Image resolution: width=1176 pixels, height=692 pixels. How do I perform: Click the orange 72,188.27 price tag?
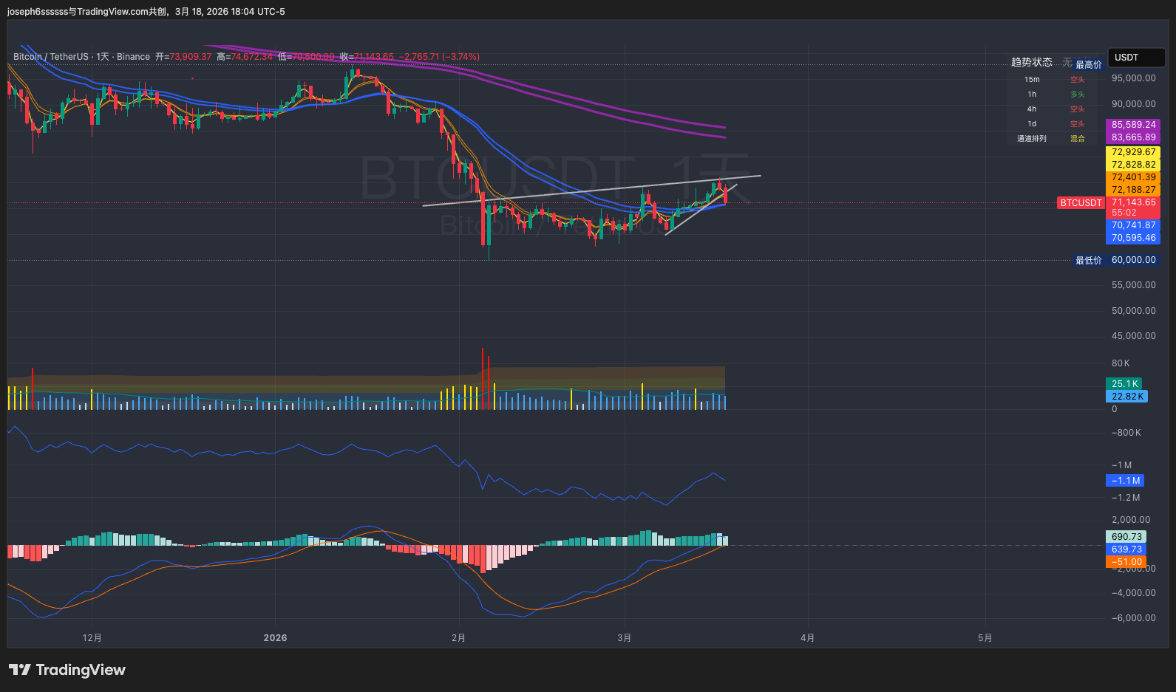pos(1133,190)
